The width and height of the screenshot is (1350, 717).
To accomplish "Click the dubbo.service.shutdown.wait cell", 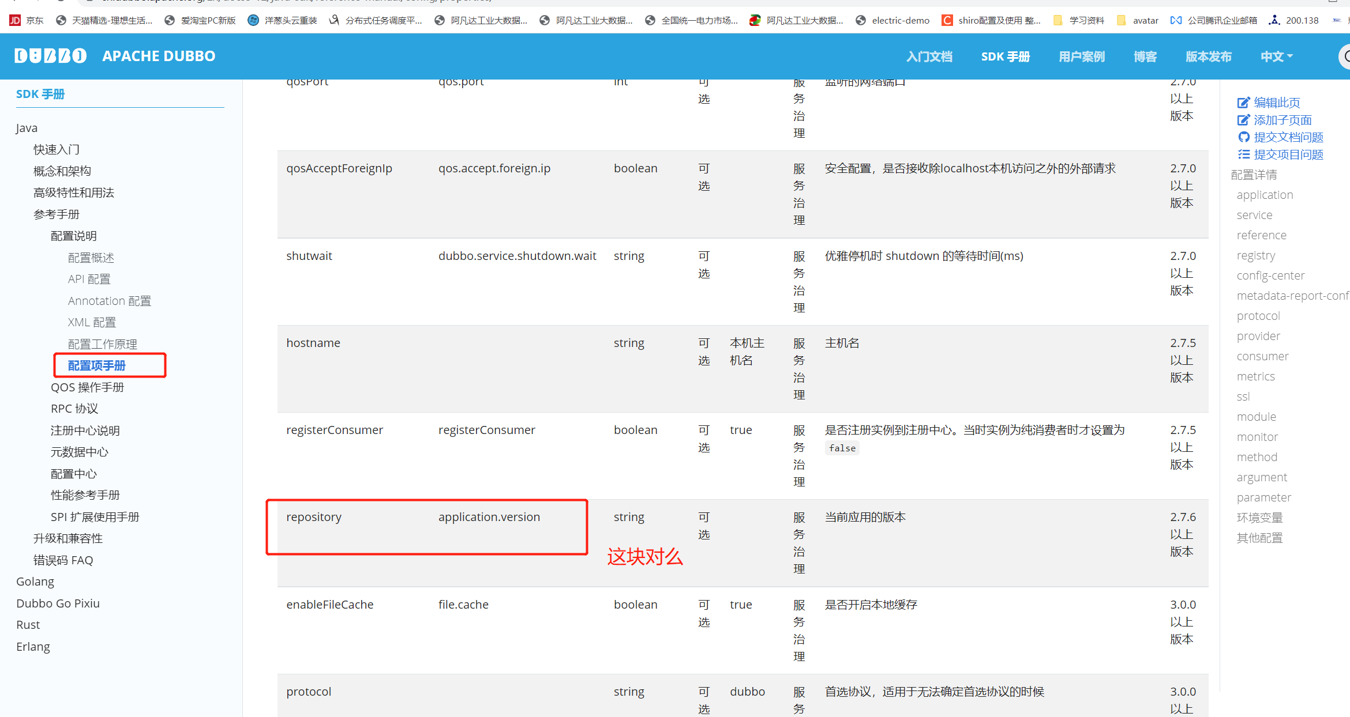I will (517, 256).
